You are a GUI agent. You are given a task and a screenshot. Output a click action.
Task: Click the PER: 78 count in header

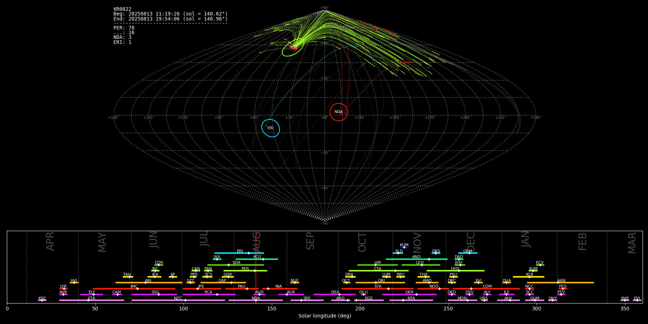tap(124, 28)
